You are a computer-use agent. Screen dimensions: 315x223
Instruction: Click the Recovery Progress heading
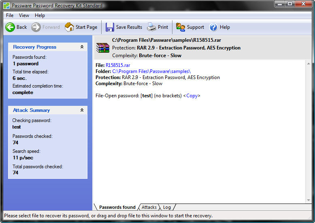pos(34,47)
